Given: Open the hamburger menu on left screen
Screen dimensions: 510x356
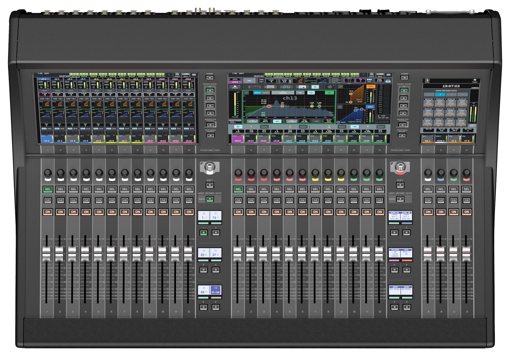Looking at the screenshot, I should [194, 75].
